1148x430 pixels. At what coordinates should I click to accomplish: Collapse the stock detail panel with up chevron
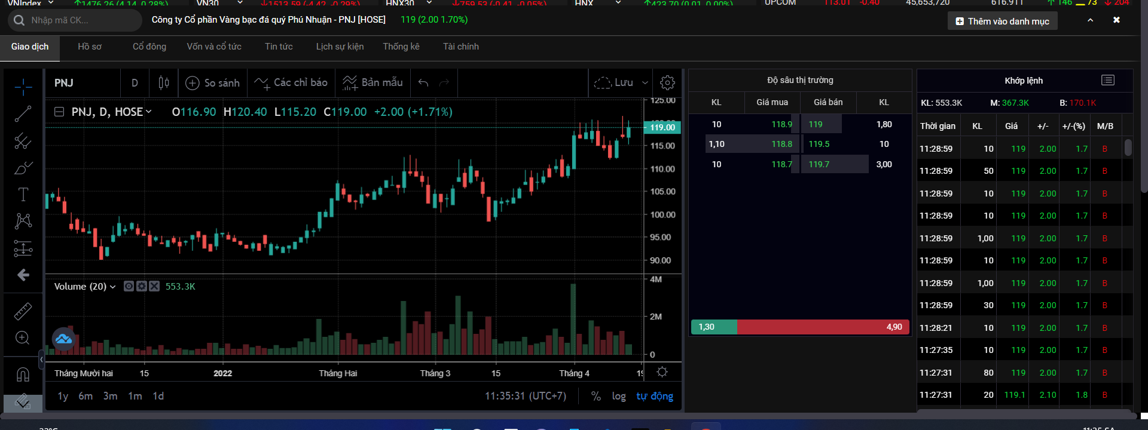1090,20
